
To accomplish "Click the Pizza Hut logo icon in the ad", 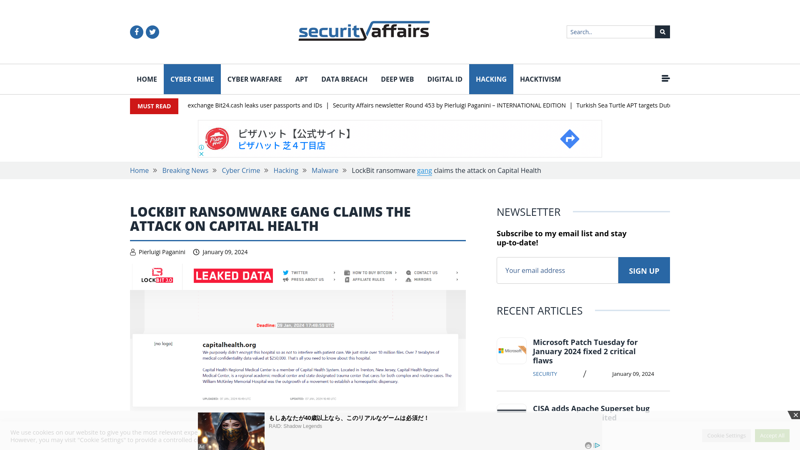I will (x=217, y=138).
